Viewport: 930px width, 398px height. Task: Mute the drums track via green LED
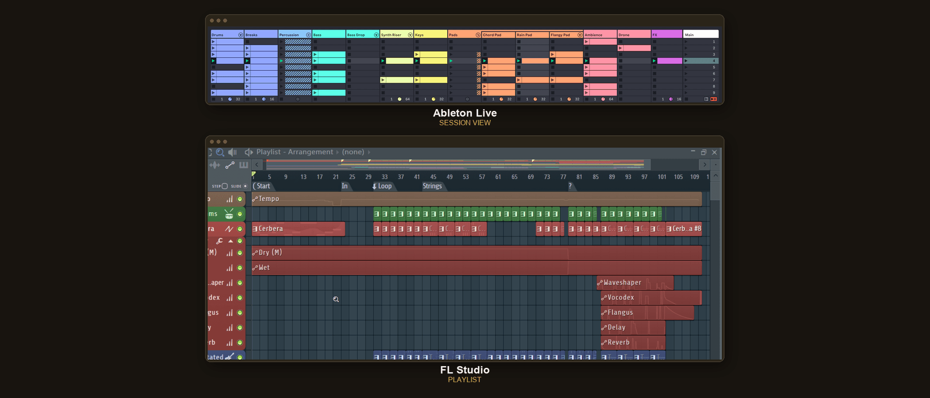click(240, 214)
